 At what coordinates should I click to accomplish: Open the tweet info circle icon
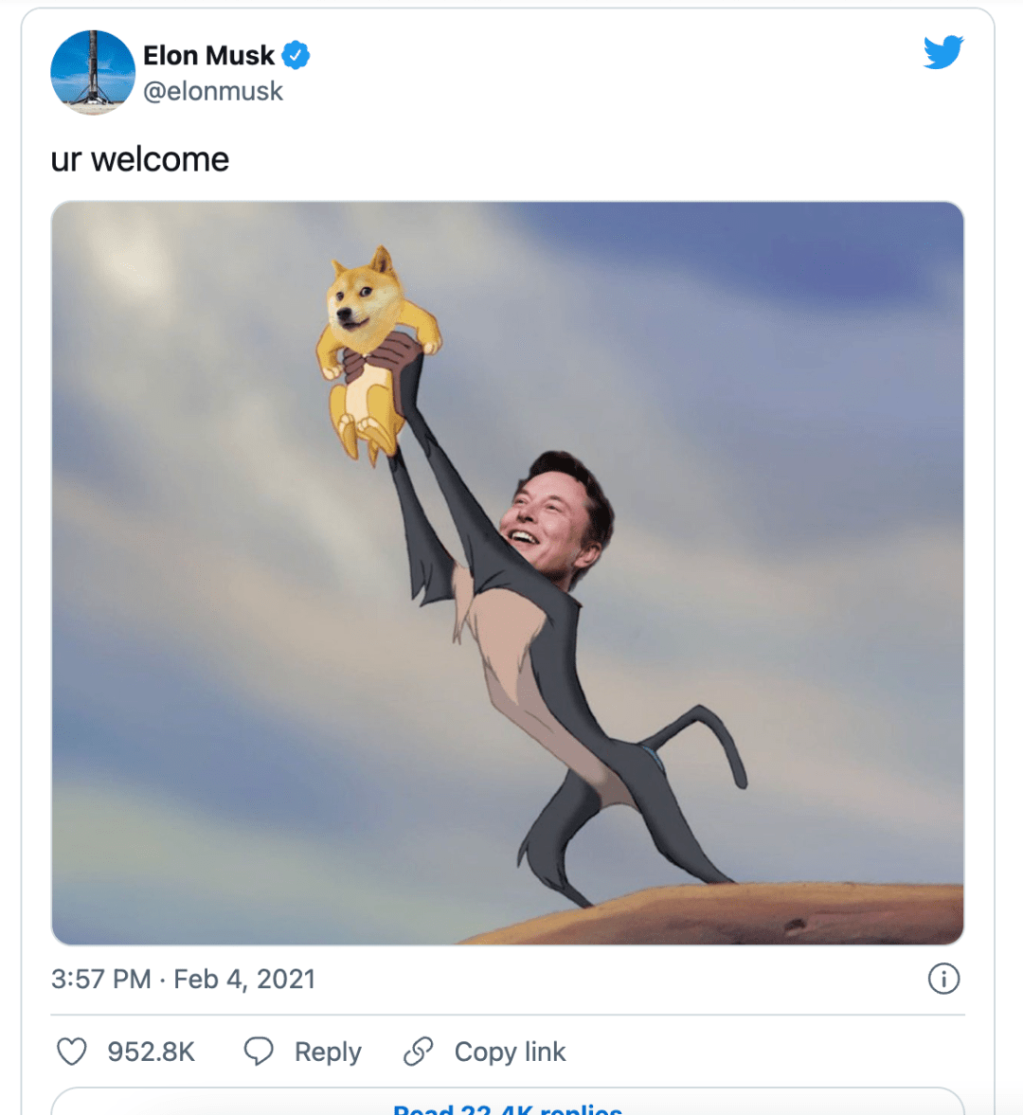[x=943, y=979]
